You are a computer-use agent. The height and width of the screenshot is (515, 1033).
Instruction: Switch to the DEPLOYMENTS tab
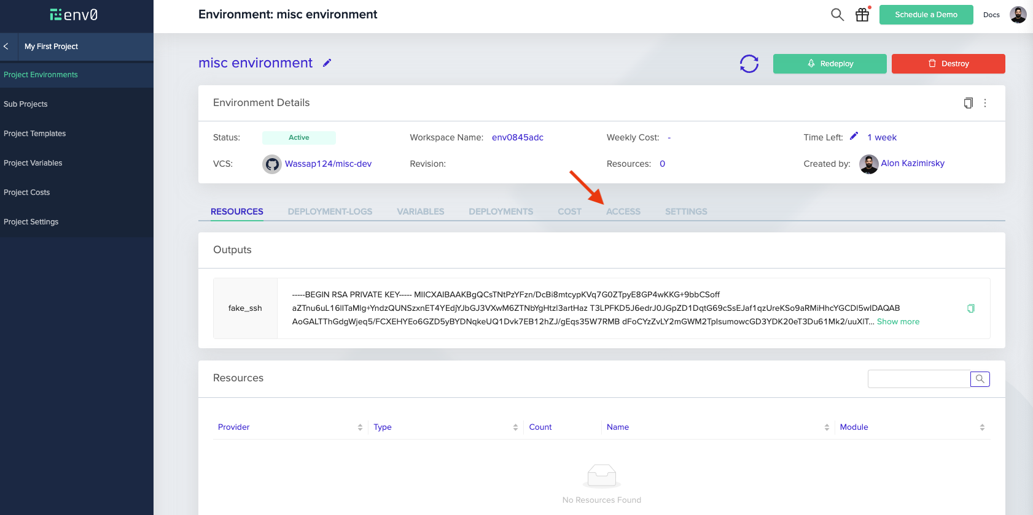pyautogui.click(x=501, y=212)
